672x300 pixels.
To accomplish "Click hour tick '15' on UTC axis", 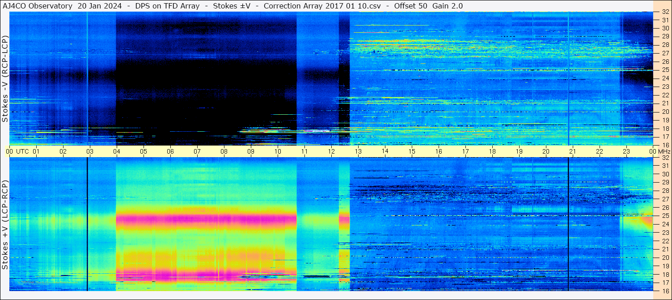I will 411,151.
